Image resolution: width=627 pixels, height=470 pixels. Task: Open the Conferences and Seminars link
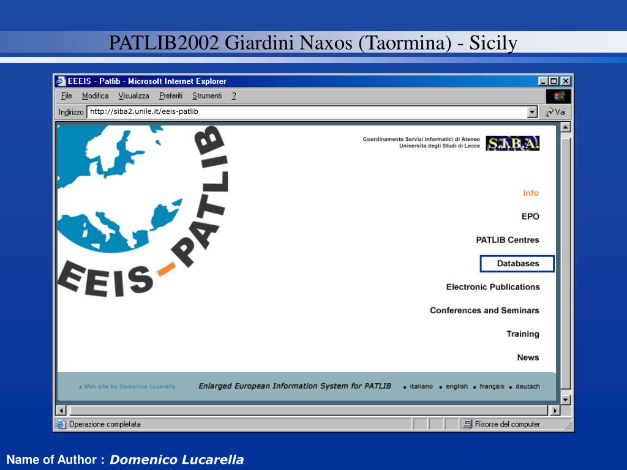484,310
